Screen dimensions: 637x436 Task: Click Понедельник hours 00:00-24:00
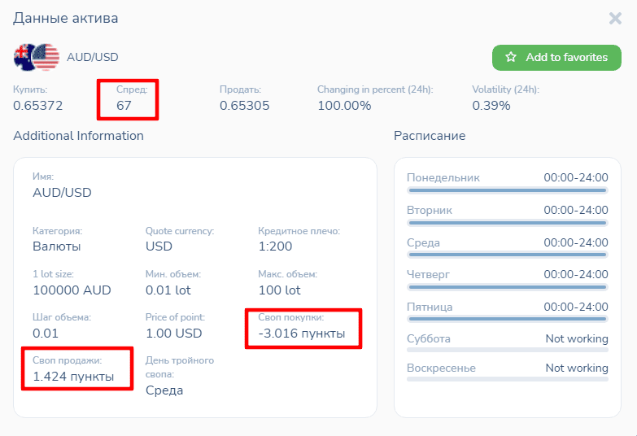(576, 177)
